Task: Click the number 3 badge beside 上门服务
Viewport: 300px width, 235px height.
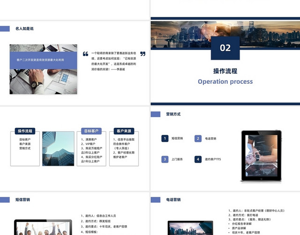Action: (x=165, y=159)
